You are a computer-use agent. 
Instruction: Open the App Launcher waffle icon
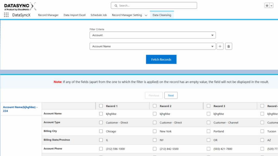coord(6,15)
